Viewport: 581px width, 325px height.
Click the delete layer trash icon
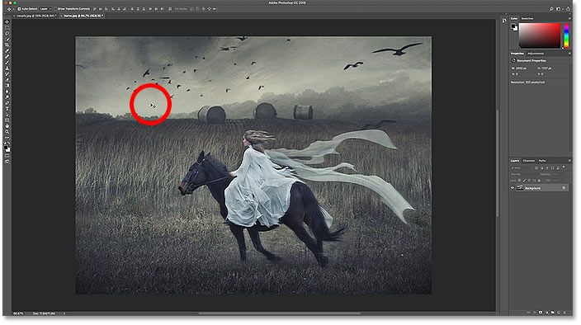pos(565,313)
